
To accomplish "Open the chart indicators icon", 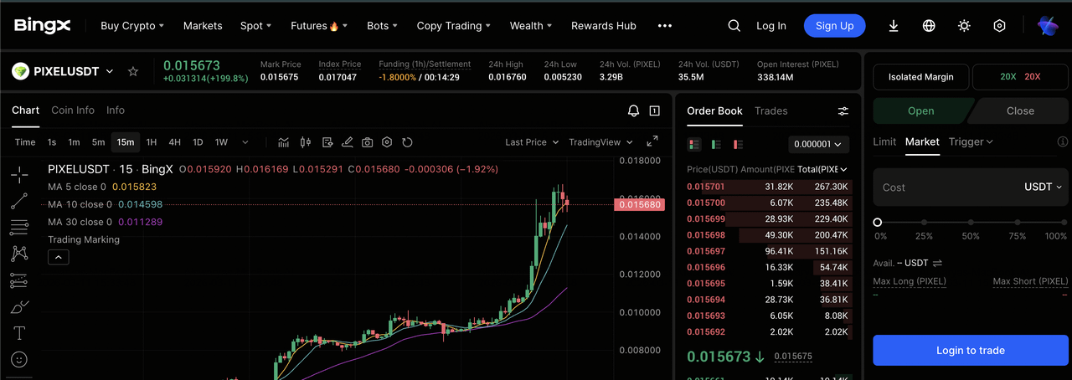I will (284, 142).
